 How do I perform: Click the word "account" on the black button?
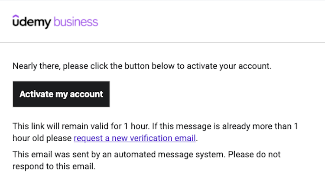(x=87, y=94)
